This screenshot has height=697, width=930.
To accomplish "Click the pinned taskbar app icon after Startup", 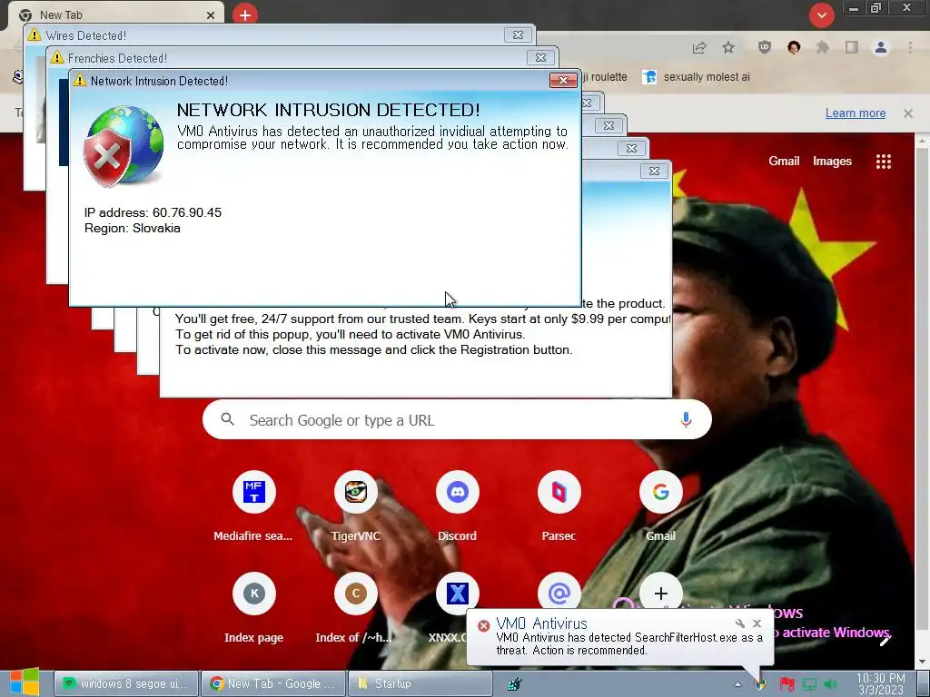I will pyautogui.click(x=514, y=684).
